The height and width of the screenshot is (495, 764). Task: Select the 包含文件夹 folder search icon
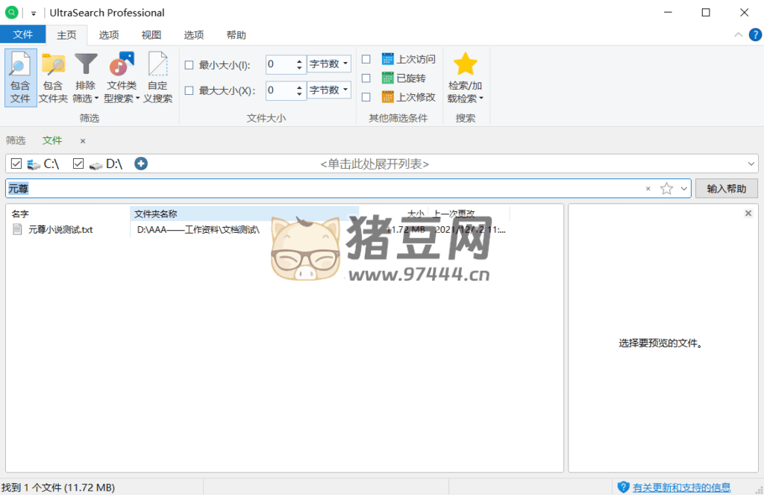(53, 64)
